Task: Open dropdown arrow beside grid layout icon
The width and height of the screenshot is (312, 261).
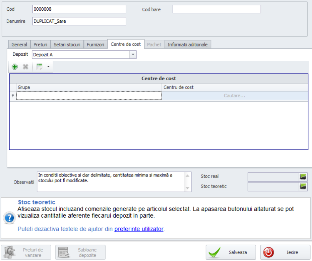Action: pyautogui.click(x=48, y=67)
